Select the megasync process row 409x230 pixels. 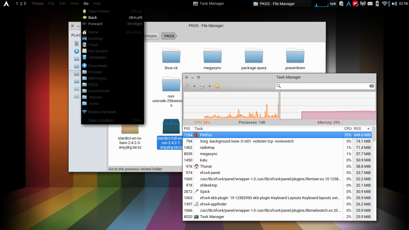(x=277, y=154)
